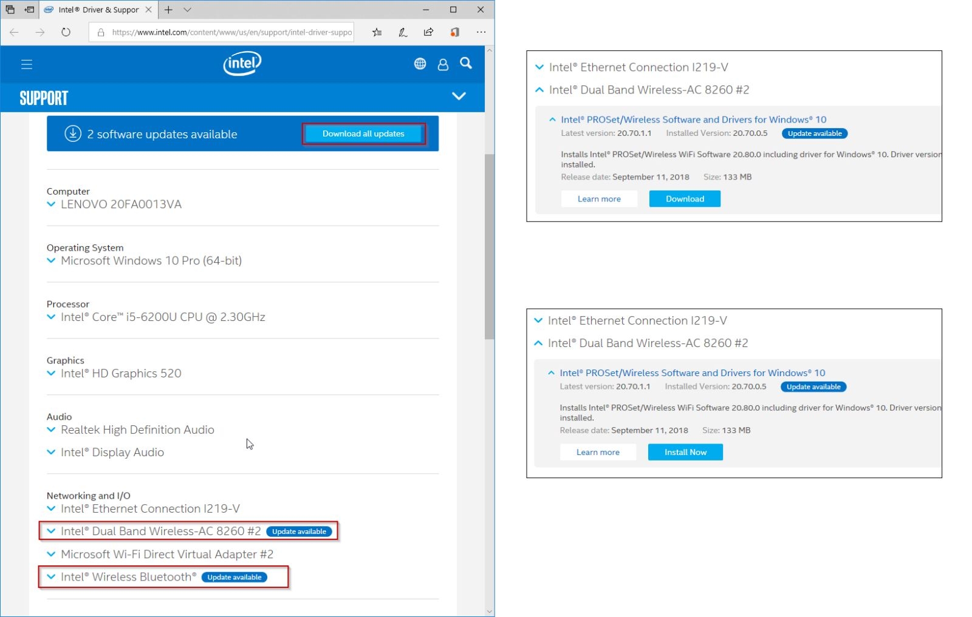This screenshot has width=972, height=617.
Task: Open the Learn more link
Action: (x=599, y=198)
